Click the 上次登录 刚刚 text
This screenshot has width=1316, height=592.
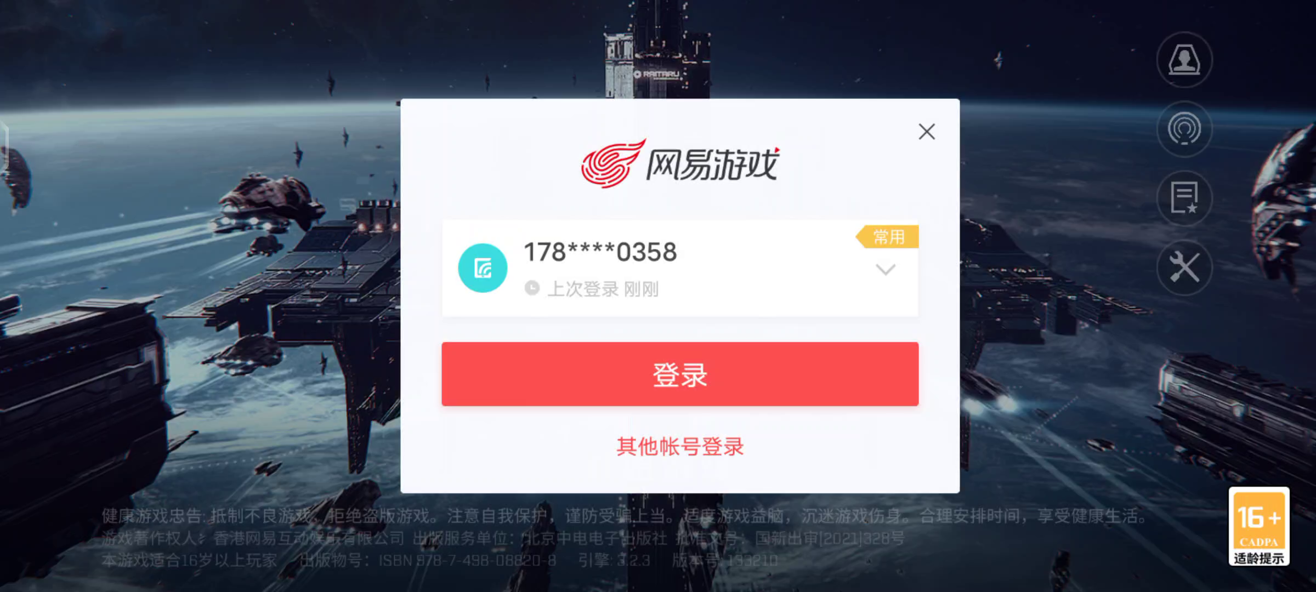point(603,289)
